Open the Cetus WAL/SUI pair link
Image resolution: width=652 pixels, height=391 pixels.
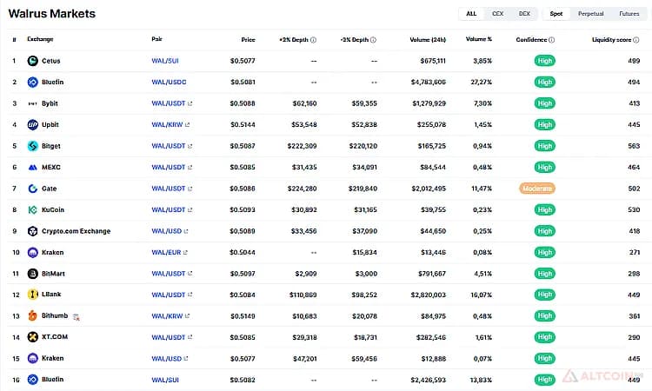pyautogui.click(x=165, y=61)
